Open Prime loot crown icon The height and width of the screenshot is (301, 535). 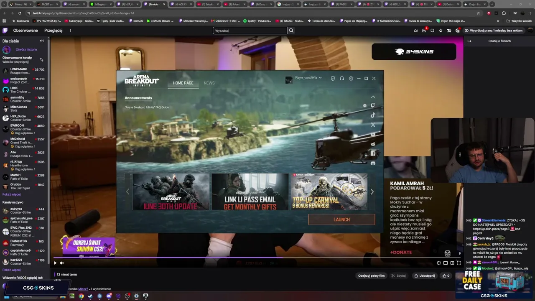coord(415,31)
